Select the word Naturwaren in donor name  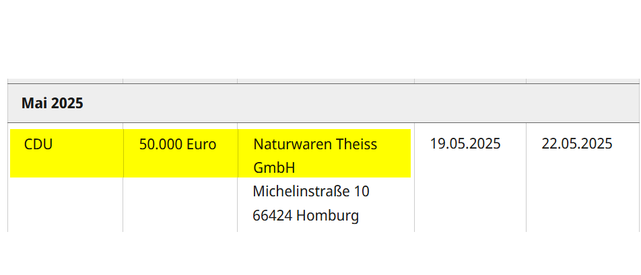coord(292,145)
